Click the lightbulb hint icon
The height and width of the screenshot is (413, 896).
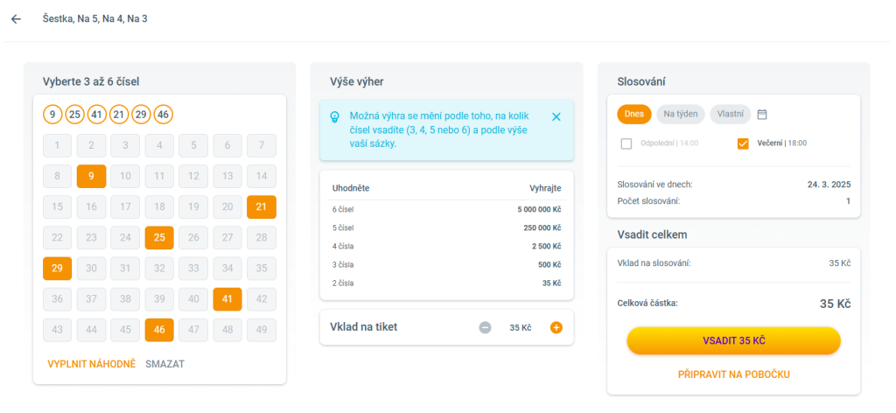pyautogui.click(x=333, y=116)
